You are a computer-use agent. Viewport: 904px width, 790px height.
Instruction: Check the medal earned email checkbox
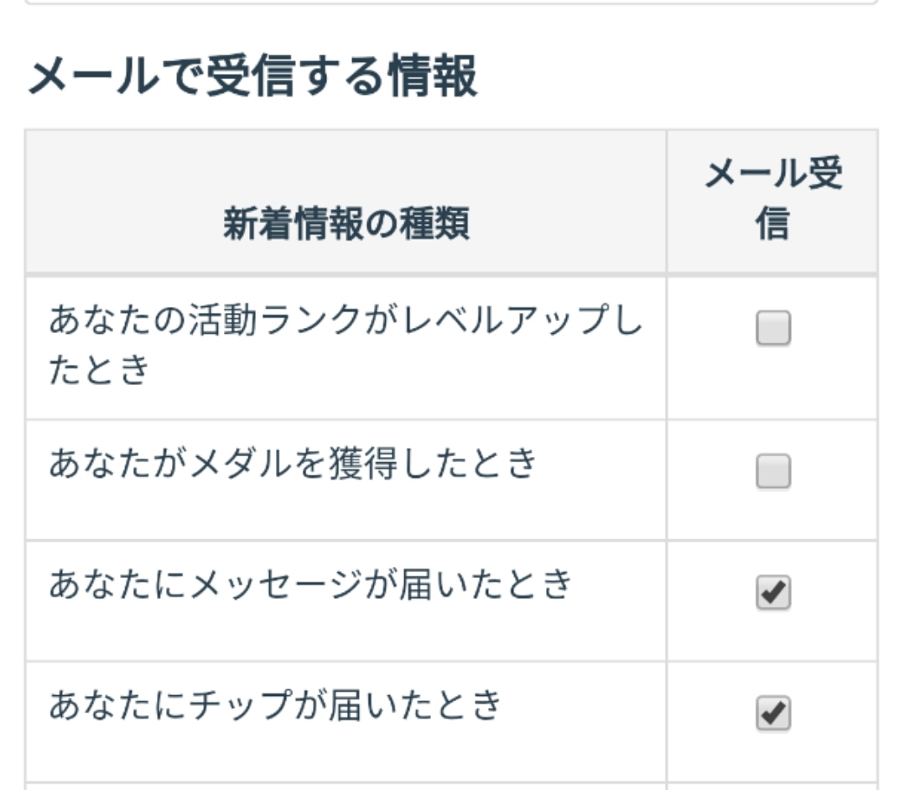click(x=772, y=472)
